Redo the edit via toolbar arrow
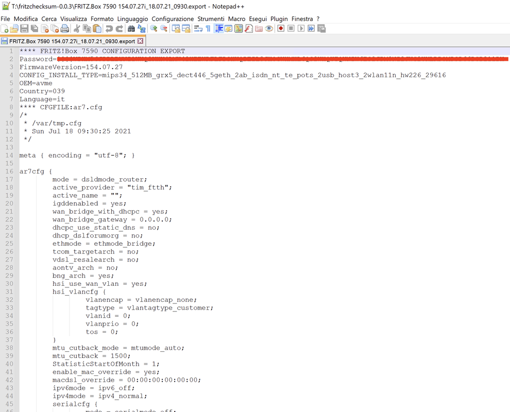This screenshot has height=412, width=510. (120, 29)
